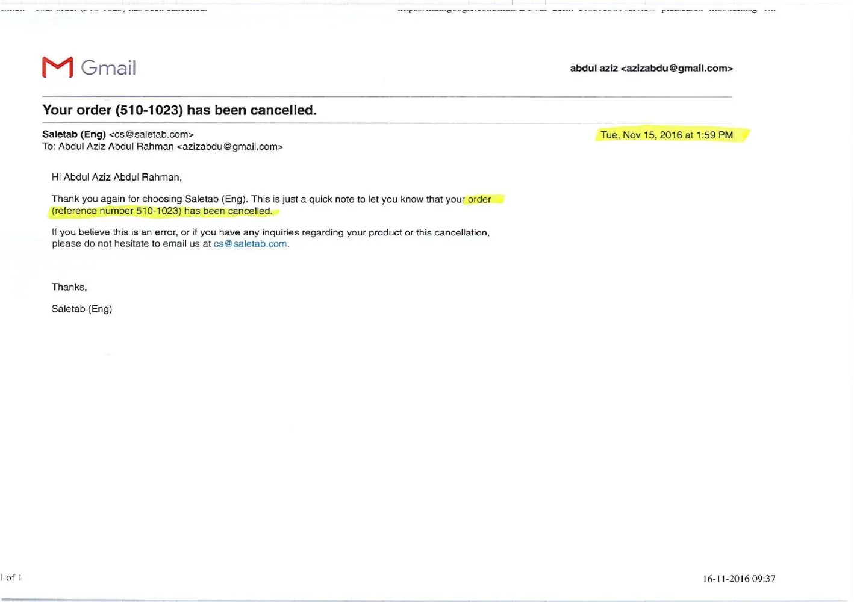Click the 'Thanks,' closing line
854x602 pixels.
click(x=69, y=287)
